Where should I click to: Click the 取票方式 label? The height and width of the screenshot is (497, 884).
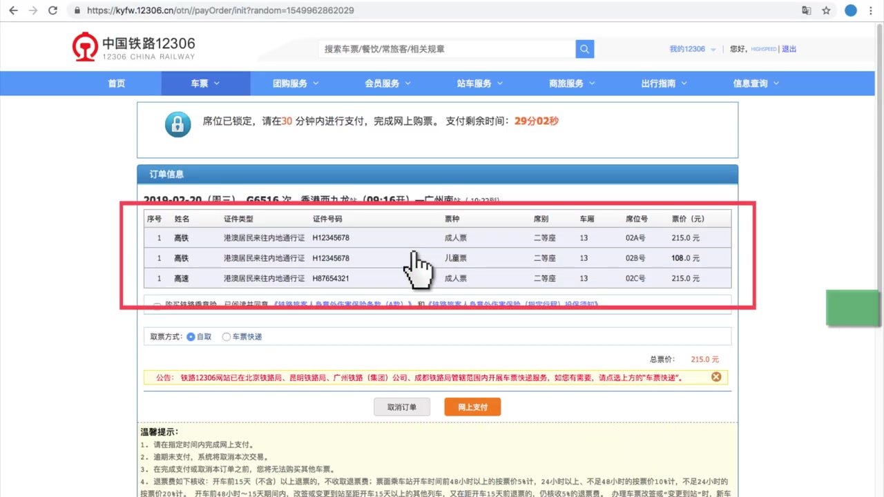[x=166, y=337]
